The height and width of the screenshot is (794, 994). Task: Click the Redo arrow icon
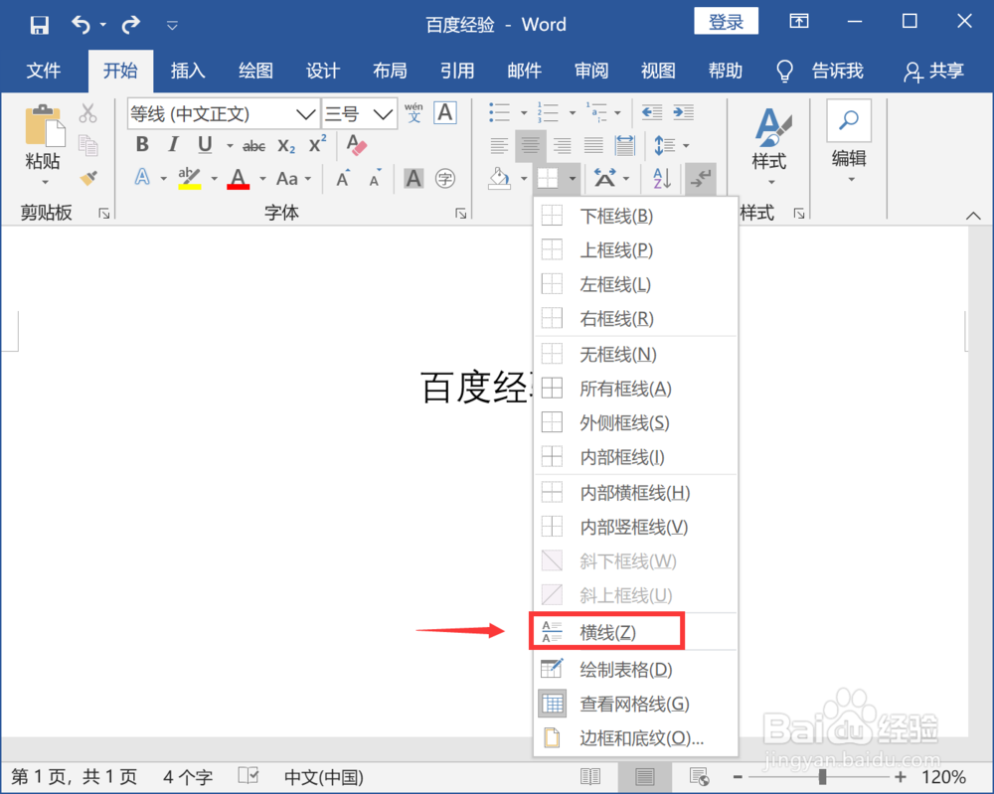click(131, 25)
